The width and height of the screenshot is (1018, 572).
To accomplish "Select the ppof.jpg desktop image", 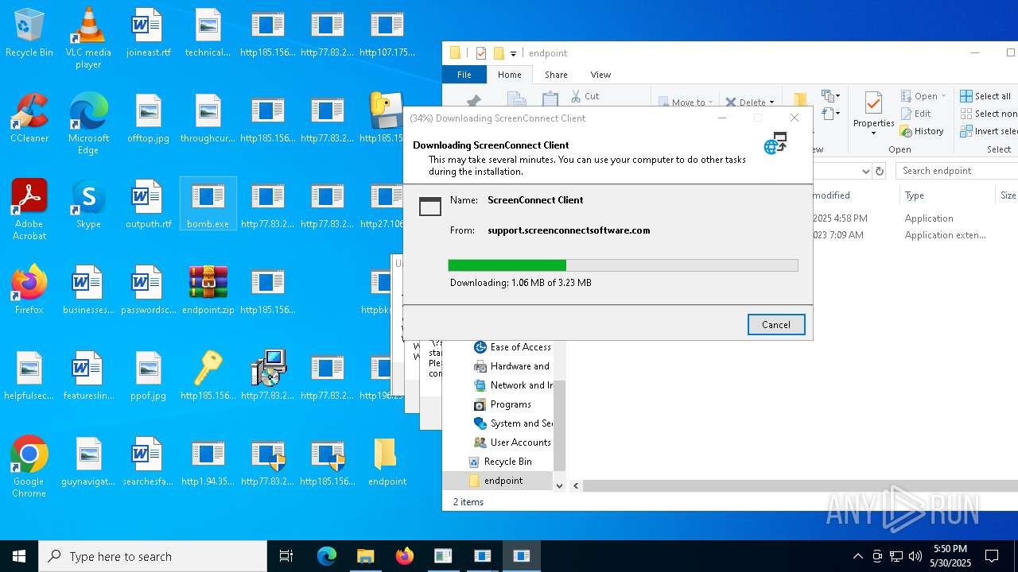I will (148, 376).
